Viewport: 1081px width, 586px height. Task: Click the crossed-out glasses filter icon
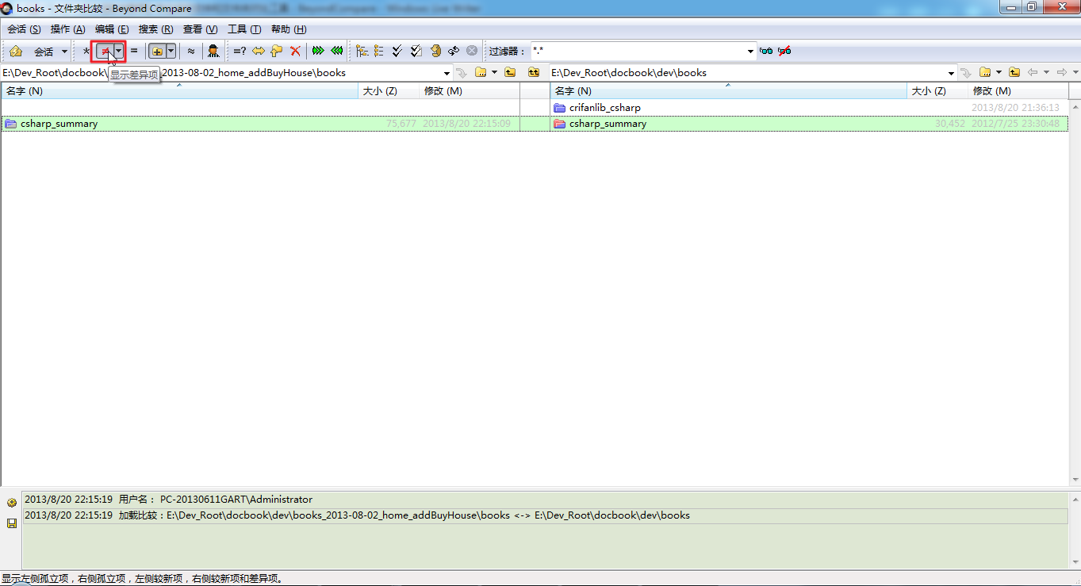tap(784, 52)
